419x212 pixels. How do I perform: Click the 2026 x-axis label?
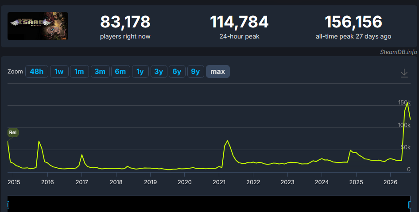(390, 182)
